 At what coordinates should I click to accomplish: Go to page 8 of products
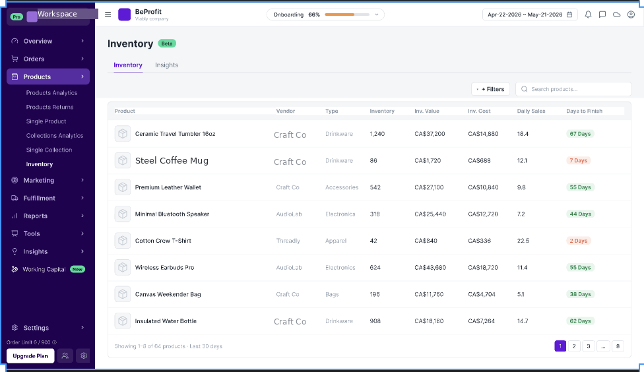[x=618, y=346]
